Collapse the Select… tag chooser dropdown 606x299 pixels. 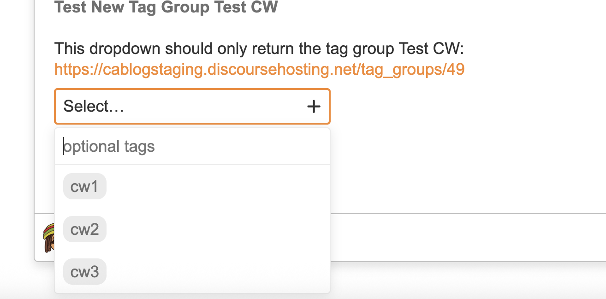coord(192,107)
